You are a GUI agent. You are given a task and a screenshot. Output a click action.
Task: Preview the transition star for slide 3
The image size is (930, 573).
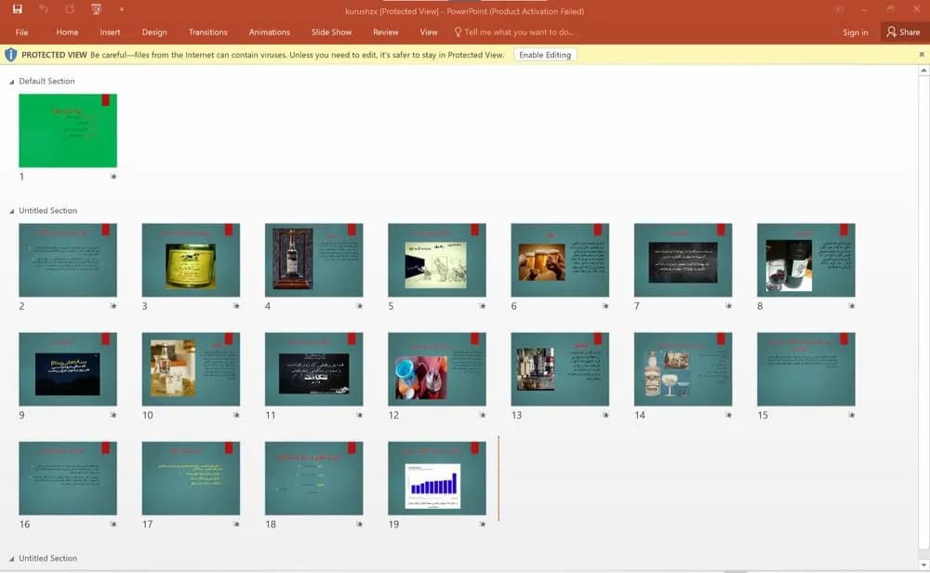click(x=236, y=306)
